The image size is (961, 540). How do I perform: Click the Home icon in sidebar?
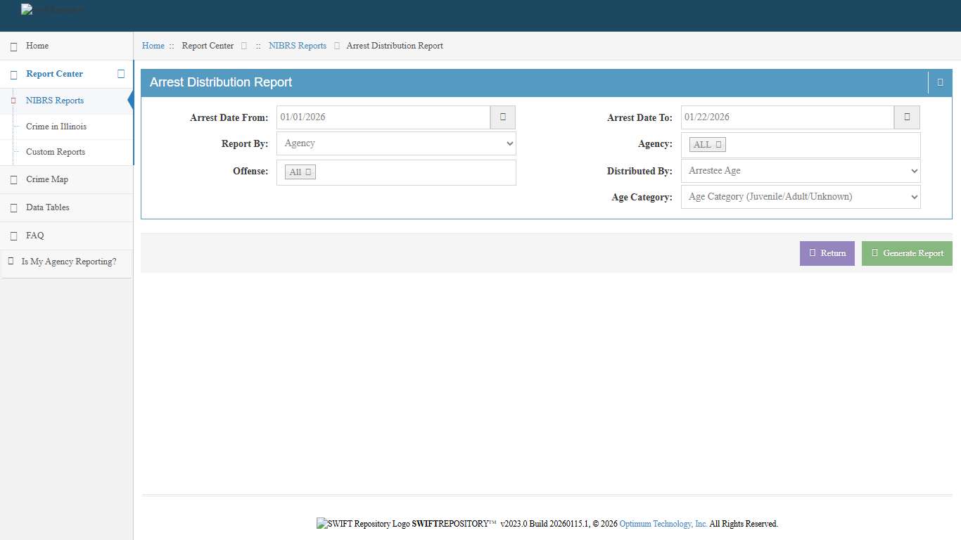point(13,46)
